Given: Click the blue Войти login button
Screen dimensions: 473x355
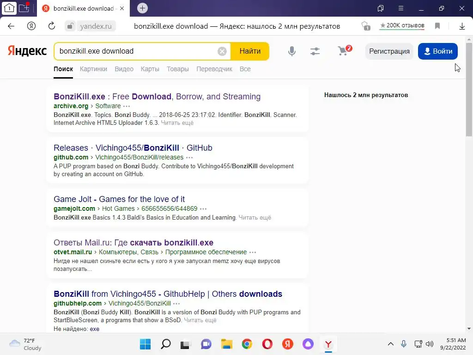Looking at the screenshot, I should click(x=438, y=51).
